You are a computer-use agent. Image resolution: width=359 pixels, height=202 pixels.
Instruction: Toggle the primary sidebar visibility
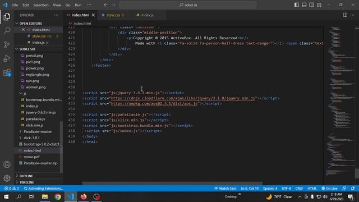(297, 5)
